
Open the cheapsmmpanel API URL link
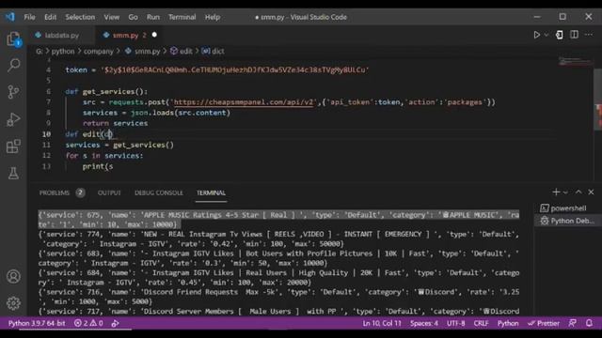[244, 102]
